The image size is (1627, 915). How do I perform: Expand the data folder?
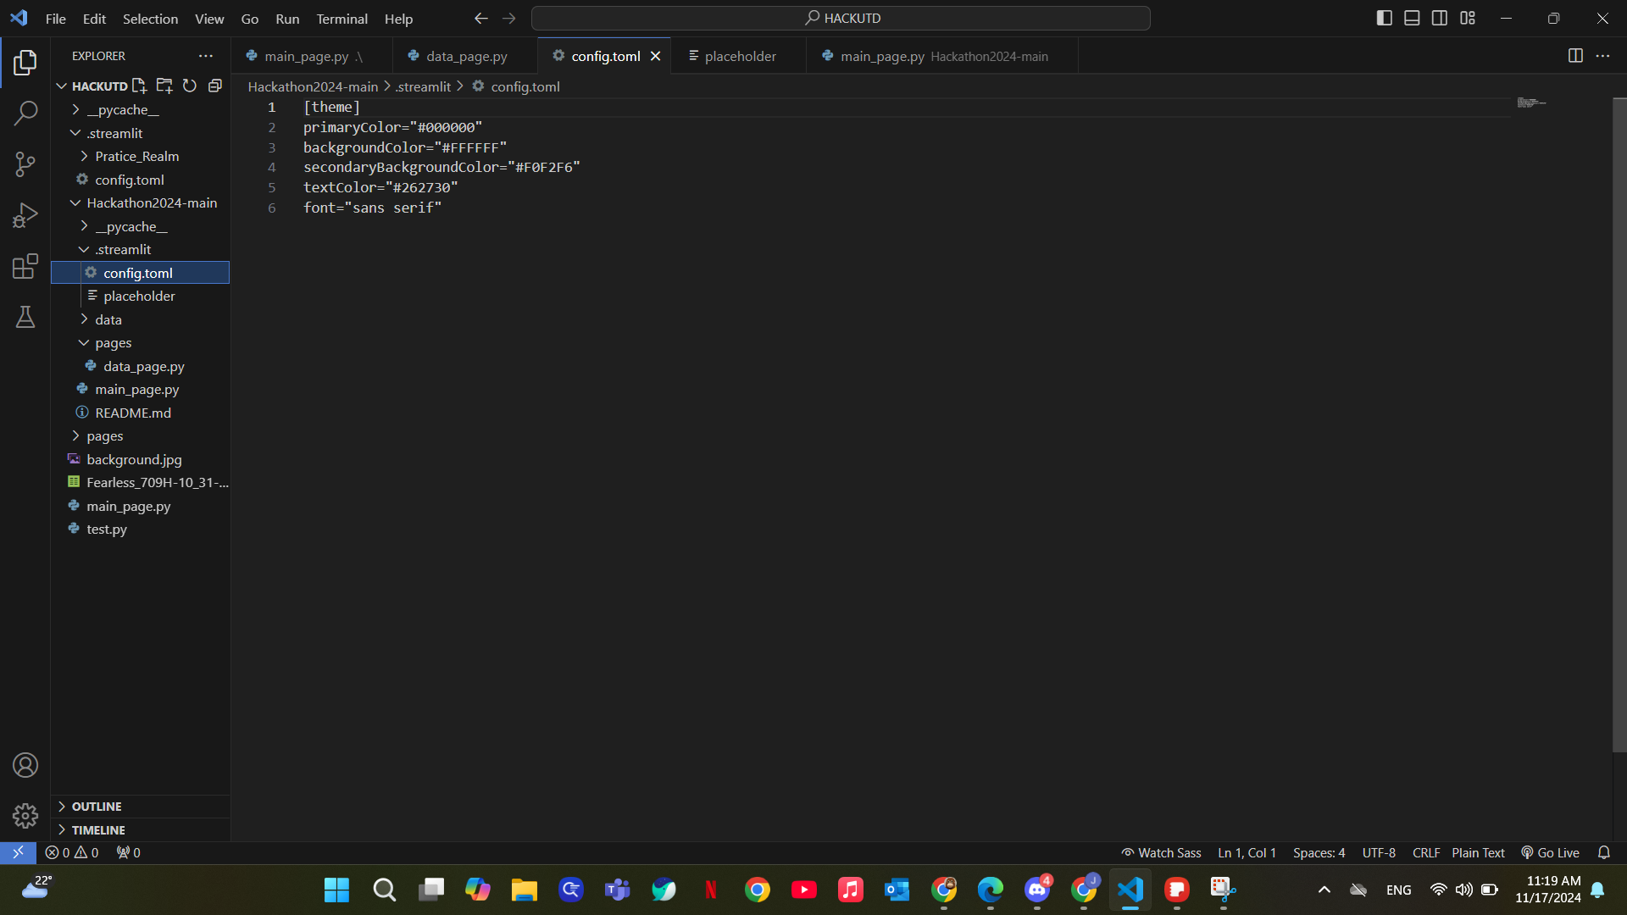point(108,319)
